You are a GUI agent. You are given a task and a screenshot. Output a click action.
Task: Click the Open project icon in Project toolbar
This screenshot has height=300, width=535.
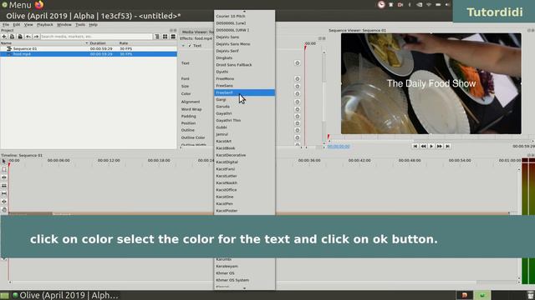click(x=12, y=37)
